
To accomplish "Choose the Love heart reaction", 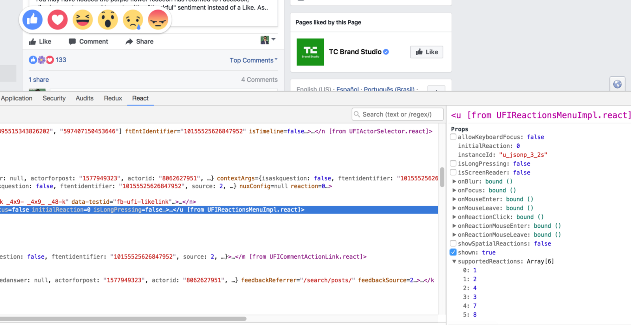I will point(58,19).
